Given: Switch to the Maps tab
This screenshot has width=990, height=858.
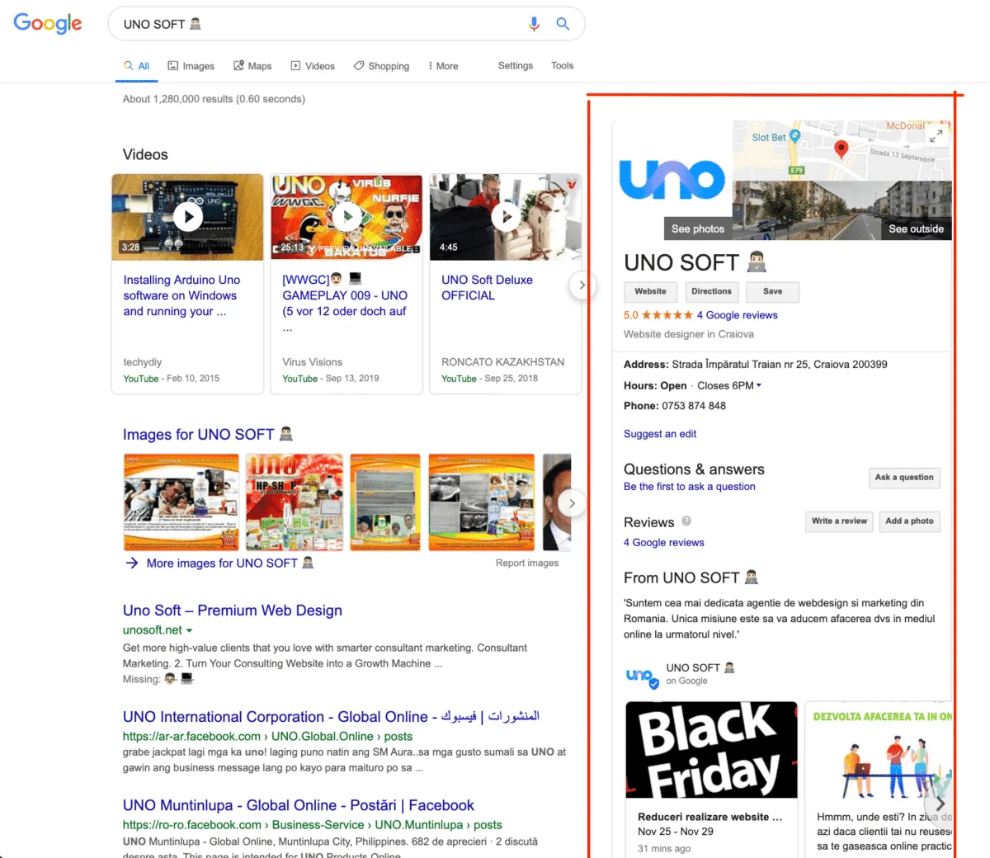Looking at the screenshot, I should click(x=252, y=66).
